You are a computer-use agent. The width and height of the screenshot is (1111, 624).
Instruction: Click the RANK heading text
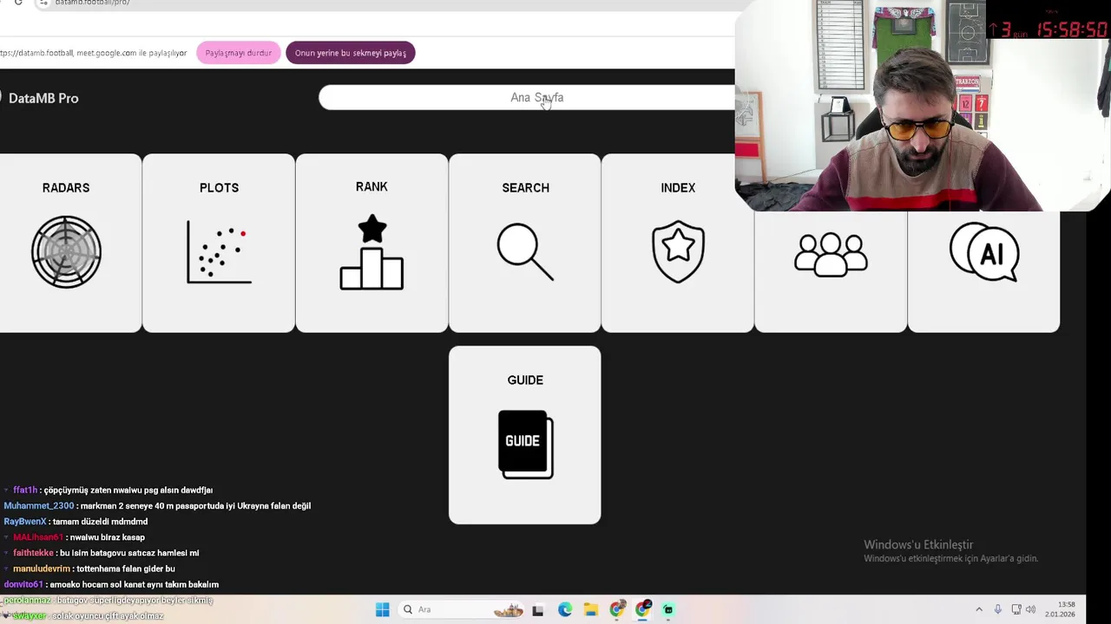point(371,186)
